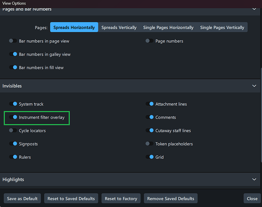Select Spreads Vertically page layout
262x207 pixels.
[119, 27]
